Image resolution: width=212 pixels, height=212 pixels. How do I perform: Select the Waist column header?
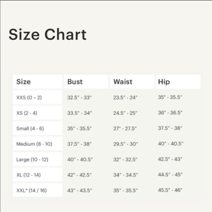tap(132, 82)
